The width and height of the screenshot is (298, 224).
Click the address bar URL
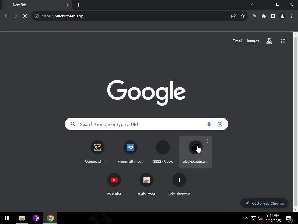click(x=62, y=16)
